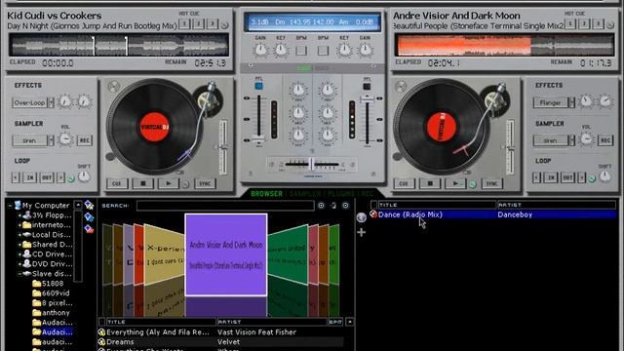The width and height of the screenshot is (624, 351).
Task: Click hot cue 3 on the left deck
Action: point(213,23)
